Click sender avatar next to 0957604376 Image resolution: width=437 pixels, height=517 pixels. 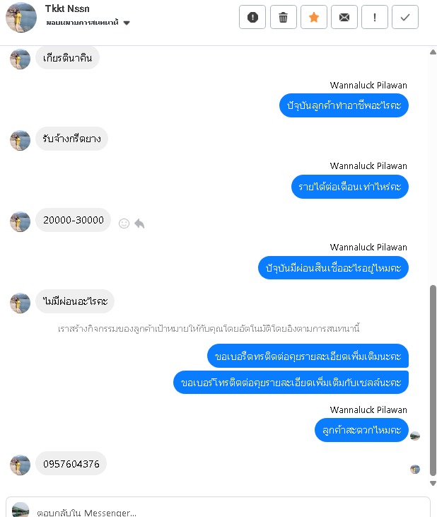(x=20, y=465)
